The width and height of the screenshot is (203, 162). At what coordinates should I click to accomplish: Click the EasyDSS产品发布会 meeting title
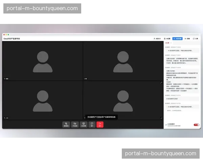[12, 39]
